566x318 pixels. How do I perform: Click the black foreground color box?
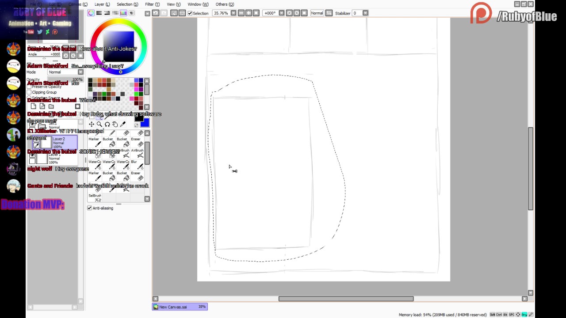138,117
